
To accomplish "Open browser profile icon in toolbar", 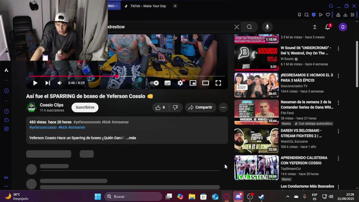I will coord(338,15).
